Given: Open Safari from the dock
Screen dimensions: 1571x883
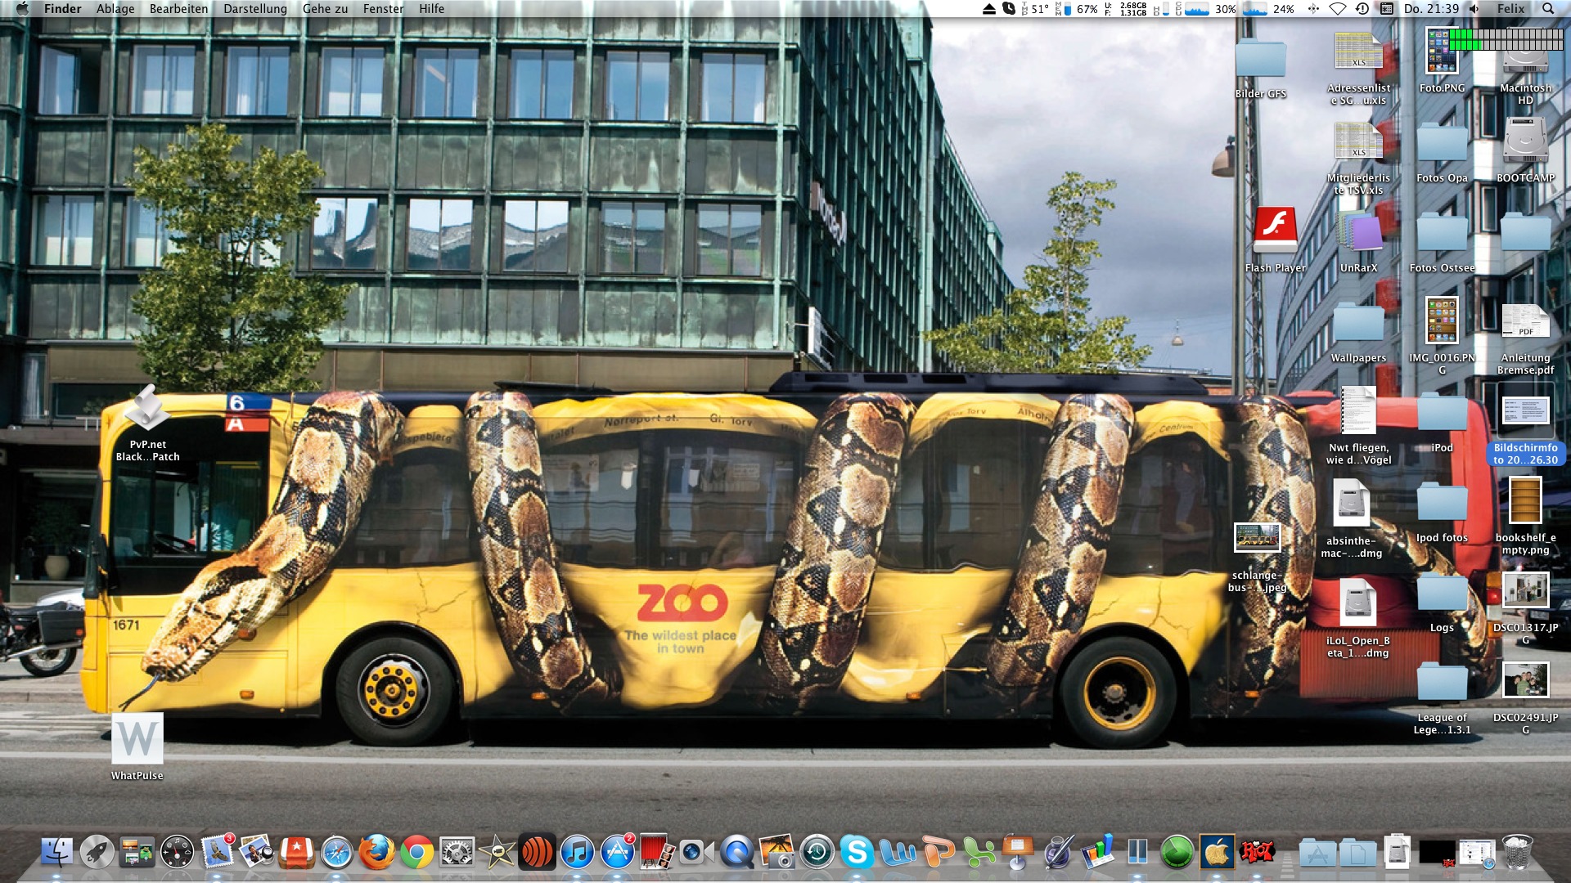Looking at the screenshot, I should coord(337,853).
